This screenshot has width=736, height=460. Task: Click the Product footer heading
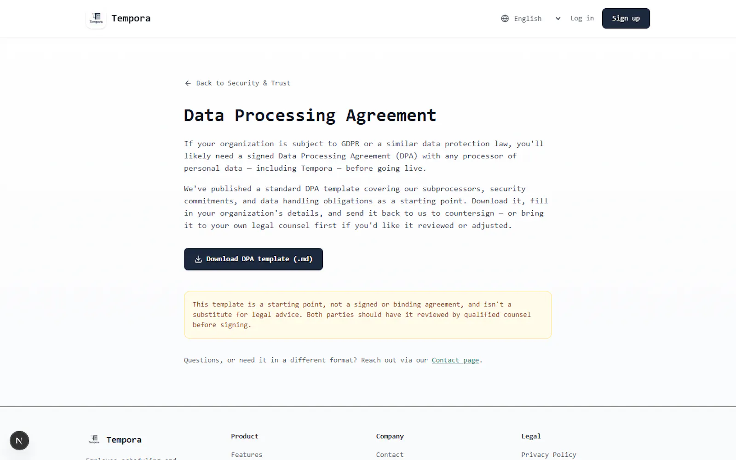[245, 436]
